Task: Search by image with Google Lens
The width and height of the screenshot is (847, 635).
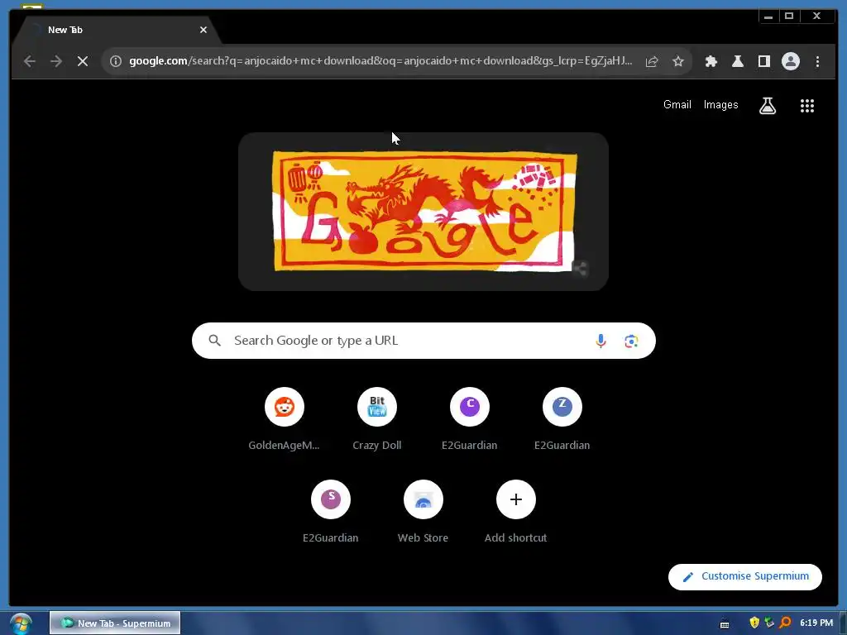Action: tap(631, 341)
